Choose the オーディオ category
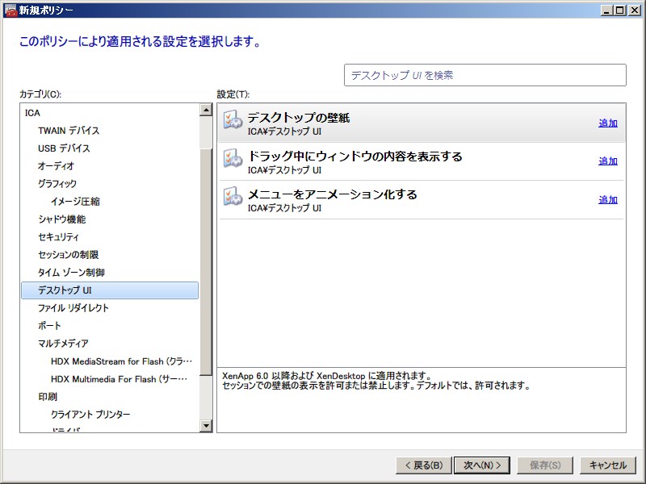646x484 pixels. [x=56, y=166]
